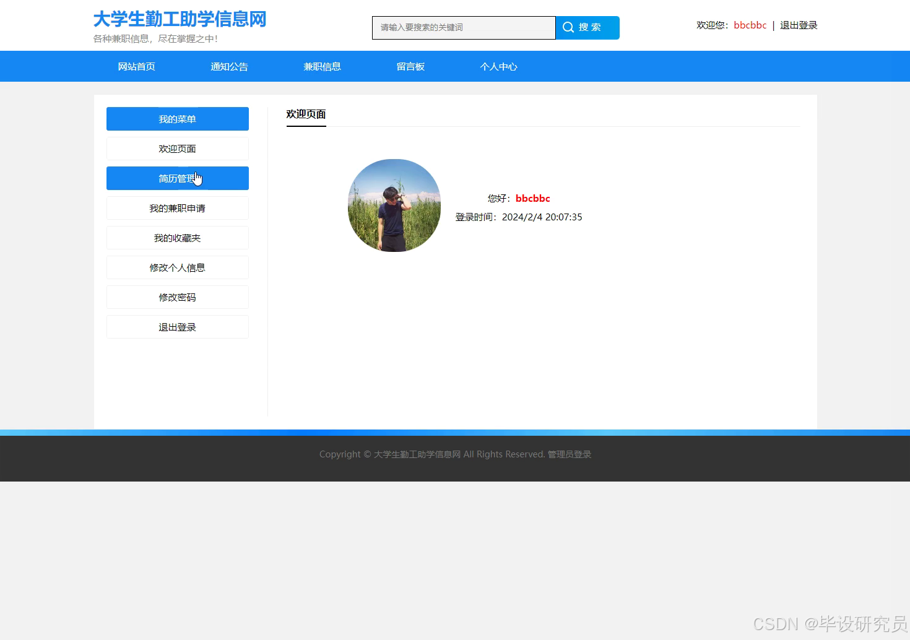The width and height of the screenshot is (910, 640).
Task: Open the 网站首页 nav item
Action: [x=137, y=67]
